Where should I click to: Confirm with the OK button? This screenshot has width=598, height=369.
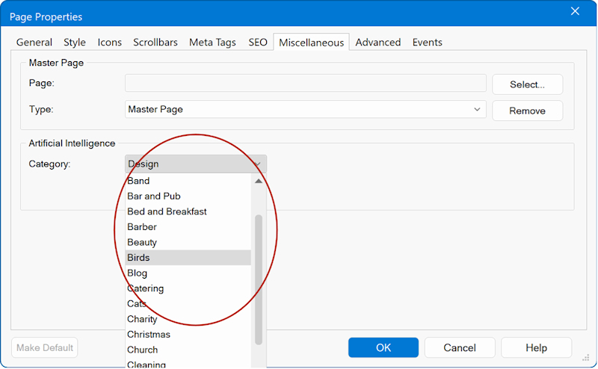(383, 347)
